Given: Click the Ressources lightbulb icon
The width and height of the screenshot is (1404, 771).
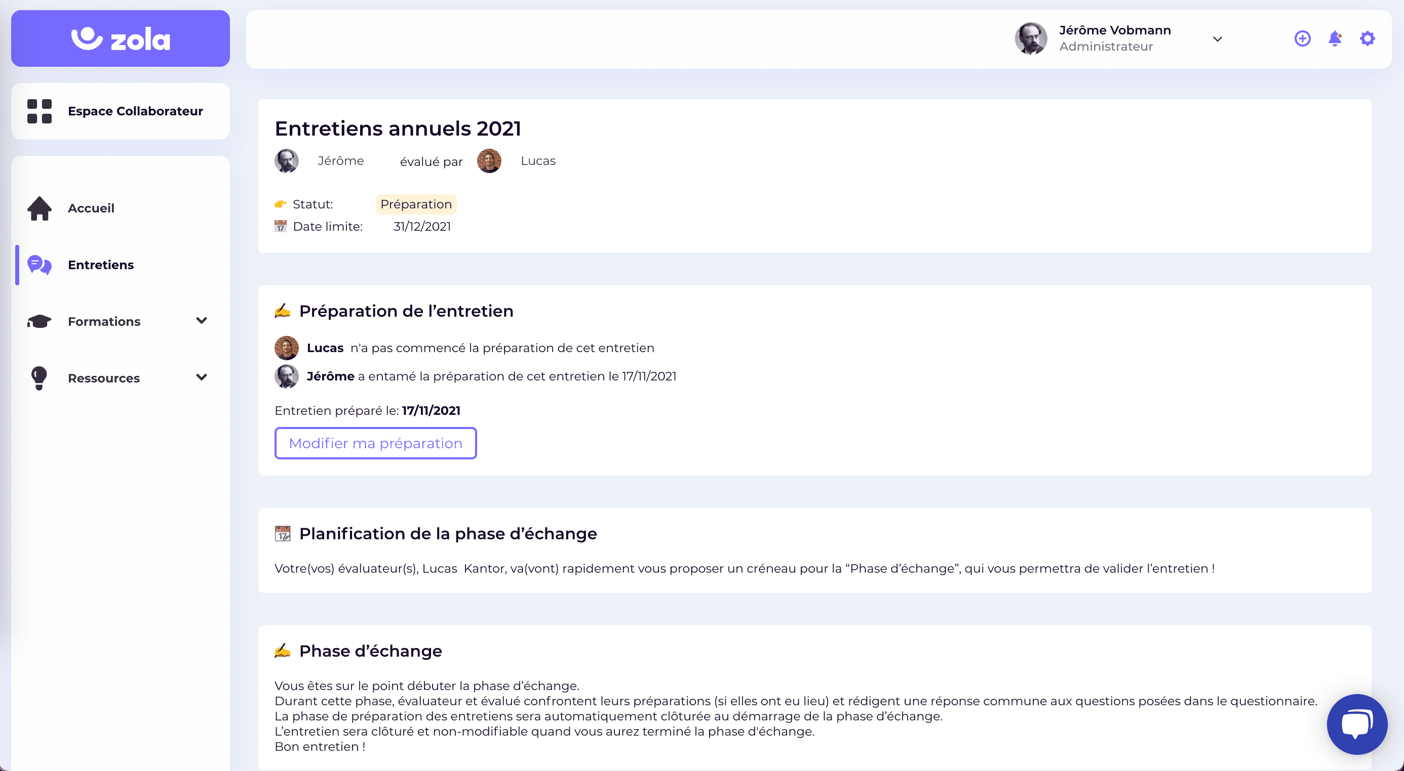Looking at the screenshot, I should click(39, 378).
